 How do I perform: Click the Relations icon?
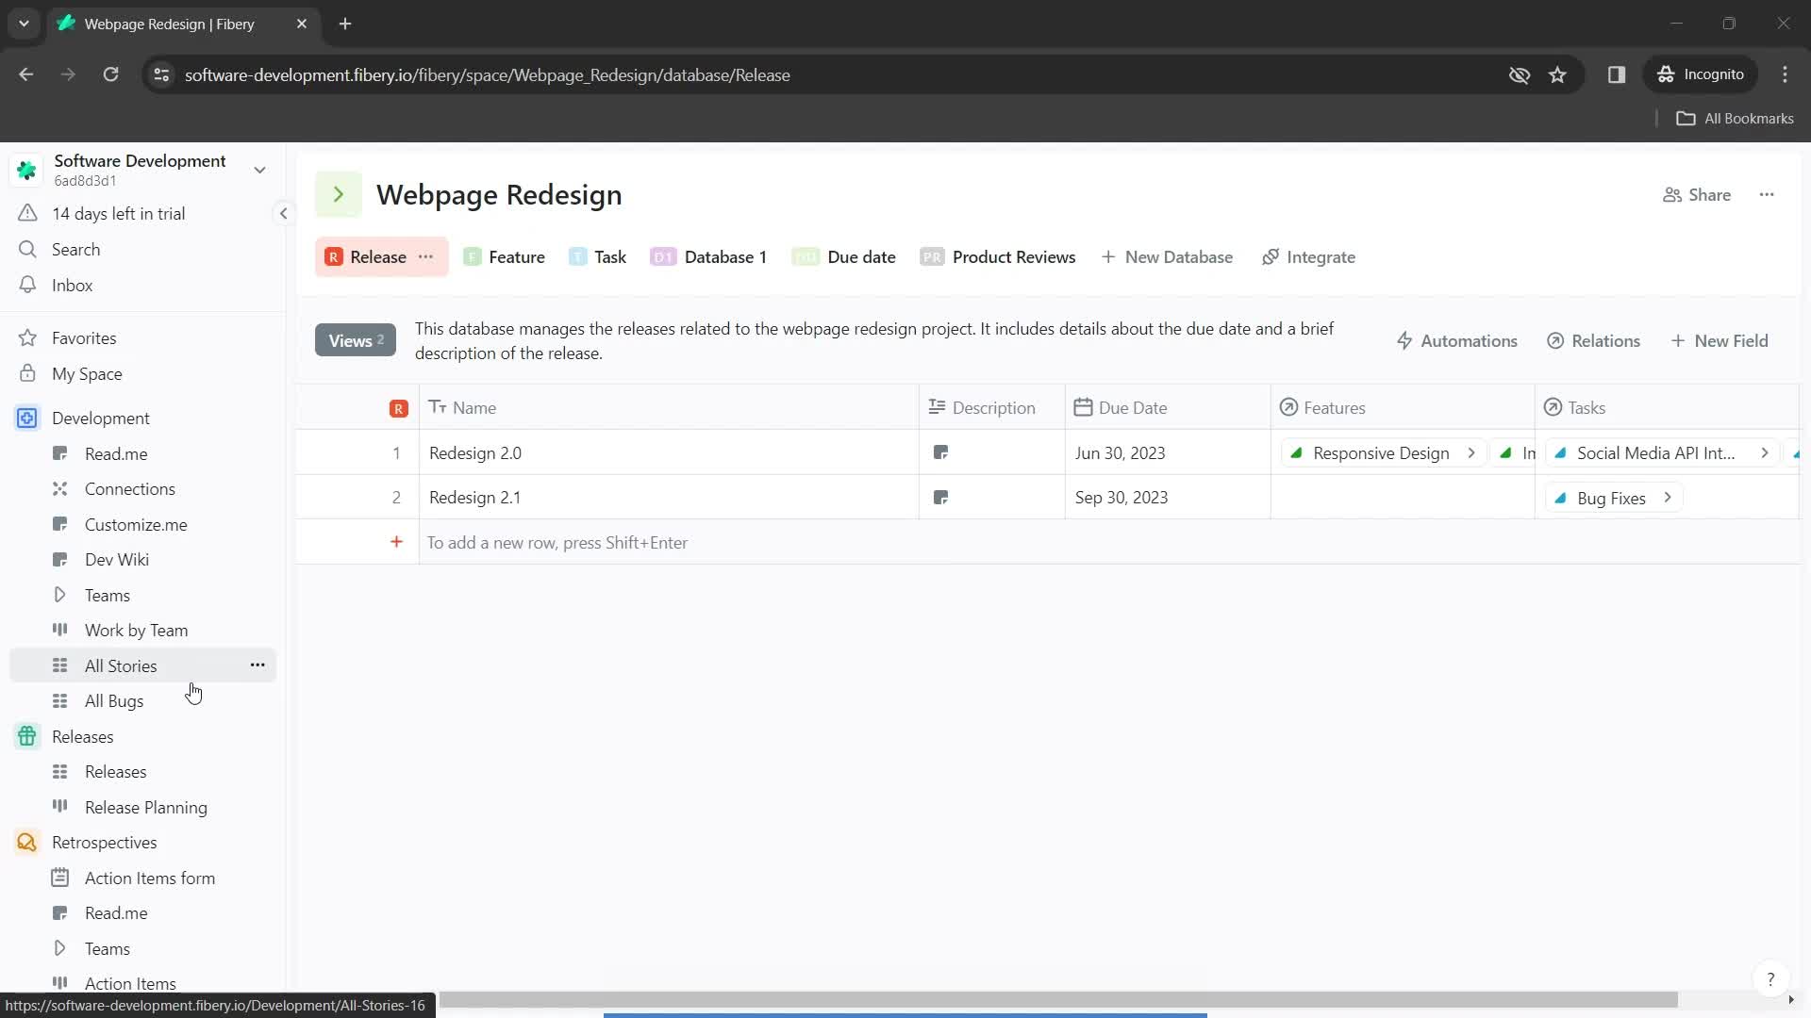click(x=1558, y=340)
